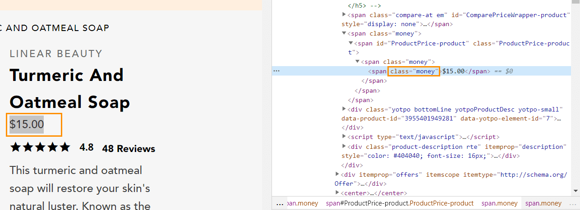Expand the itemprop offers div node
The width and height of the screenshot is (580, 210).
coord(337,174)
